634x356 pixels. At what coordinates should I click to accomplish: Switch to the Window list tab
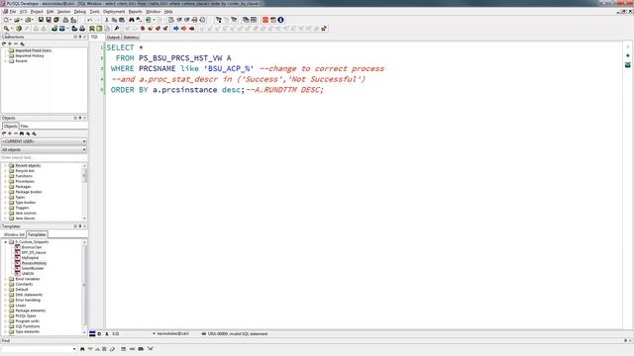click(x=14, y=234)
